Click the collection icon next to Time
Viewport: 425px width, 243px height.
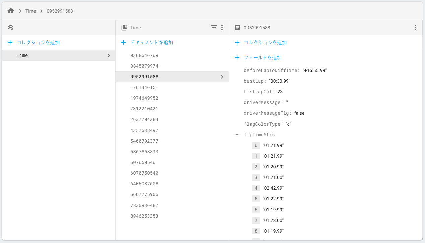click(124, 27)
